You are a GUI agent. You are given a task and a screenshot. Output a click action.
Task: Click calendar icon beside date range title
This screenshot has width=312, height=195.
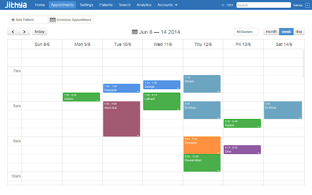pyautogui.click(x=135, y=32)
